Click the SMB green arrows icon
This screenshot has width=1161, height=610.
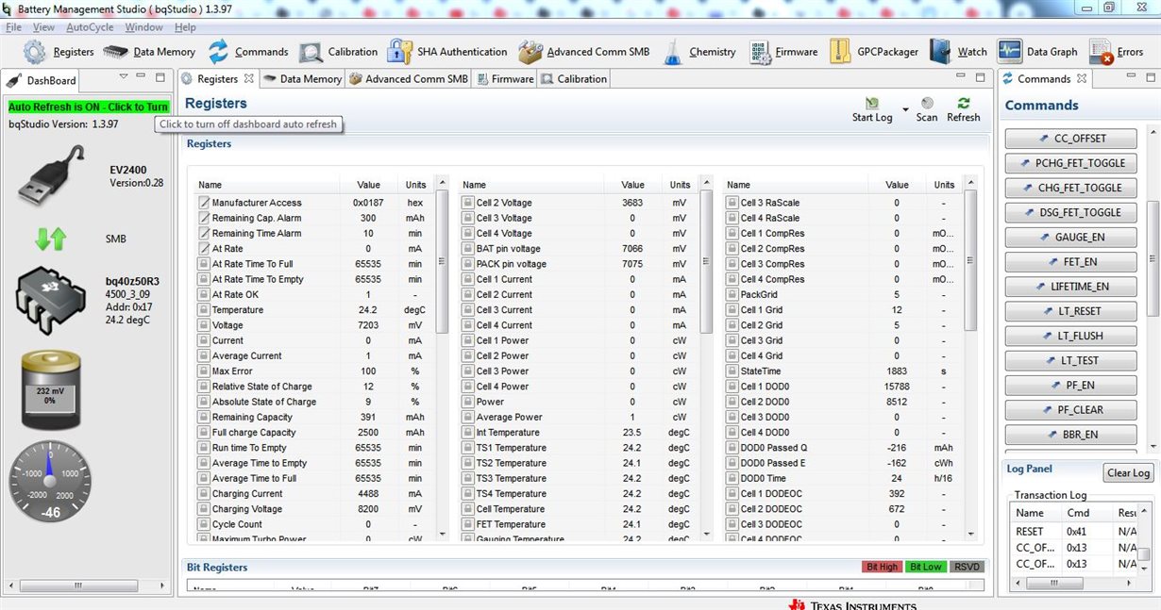(51, 239)
